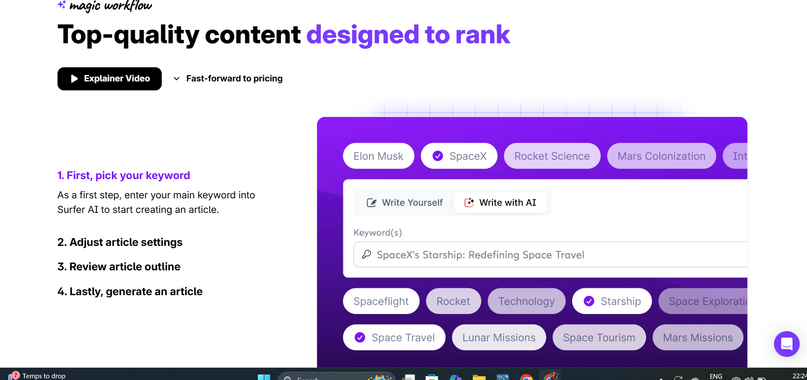Switch to the Write with AI tab
807x380 pixels.
[500, 203]
